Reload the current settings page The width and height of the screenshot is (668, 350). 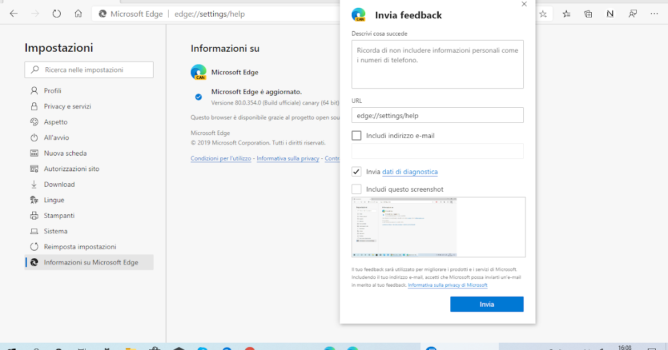pos(57,13)
